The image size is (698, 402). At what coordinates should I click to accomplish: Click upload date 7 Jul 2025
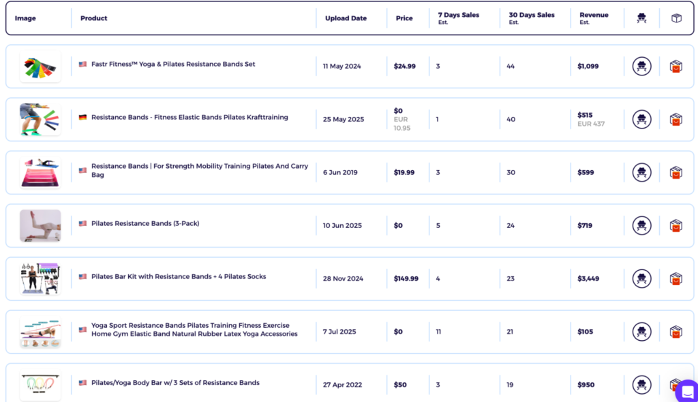pos(339,332)
